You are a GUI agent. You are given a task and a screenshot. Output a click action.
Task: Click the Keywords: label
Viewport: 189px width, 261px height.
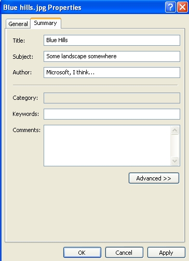click(26, 114)
